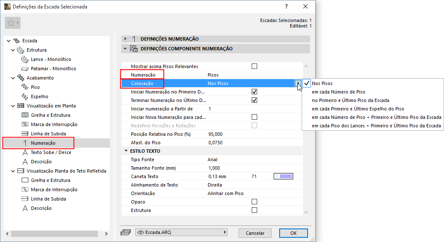Image resolution: width=444 pixels, height=242 pixels.
Task: Expand the Definições Numeração panel
Action: [125, 39]
